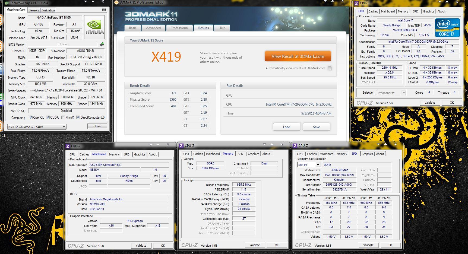Open About tab in the CPU-Z SPD window
Viewport: 468px width, 254px height.
click(380, 154)
